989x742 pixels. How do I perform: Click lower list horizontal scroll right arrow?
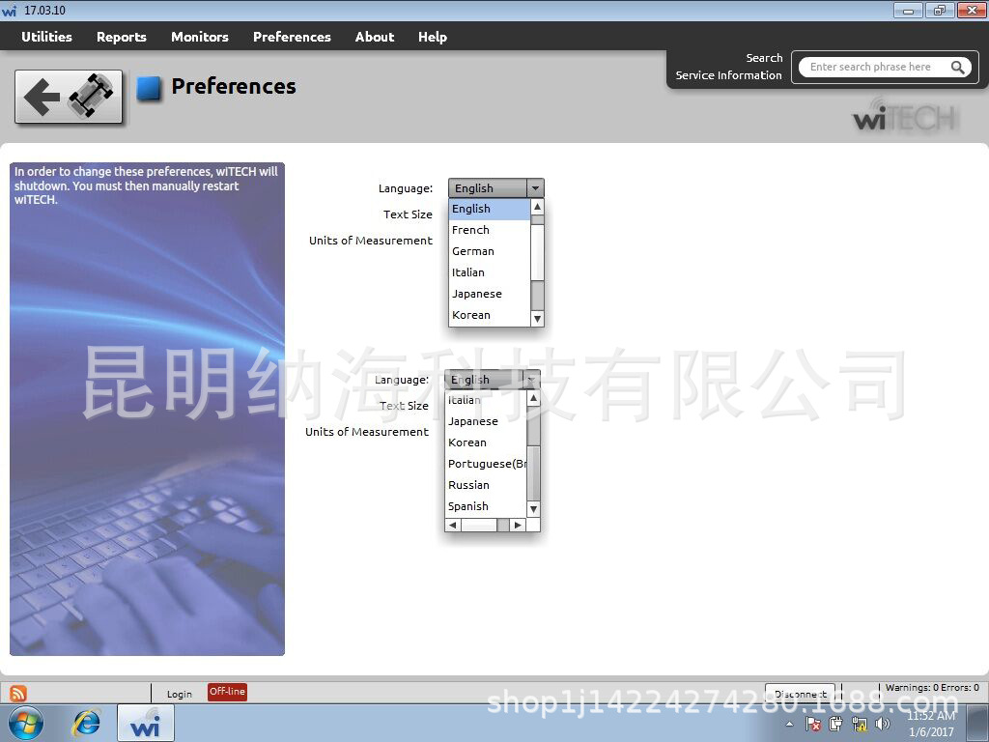pyautogui.click(x=518, y=525)
